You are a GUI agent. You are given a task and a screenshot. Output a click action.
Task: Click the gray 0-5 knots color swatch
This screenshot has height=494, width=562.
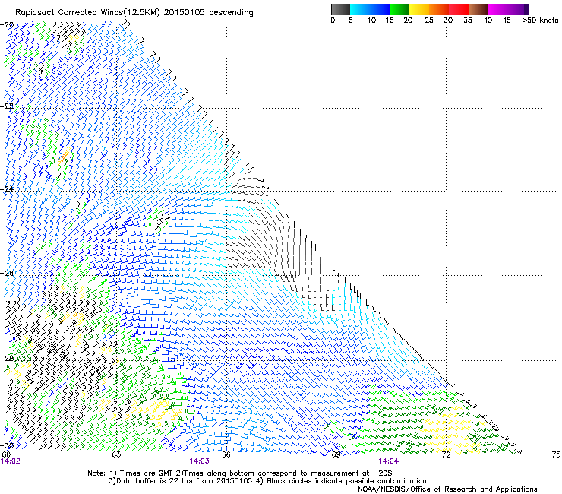tap(340, 9)
